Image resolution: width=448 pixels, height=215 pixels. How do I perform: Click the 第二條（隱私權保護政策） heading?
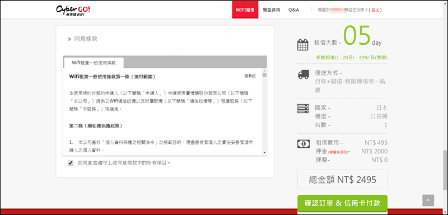tap(96, 125)
